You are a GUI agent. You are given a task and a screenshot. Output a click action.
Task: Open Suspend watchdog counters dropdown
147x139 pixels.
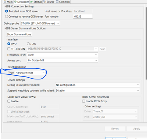pyautogui.click(x=97, y=90)
